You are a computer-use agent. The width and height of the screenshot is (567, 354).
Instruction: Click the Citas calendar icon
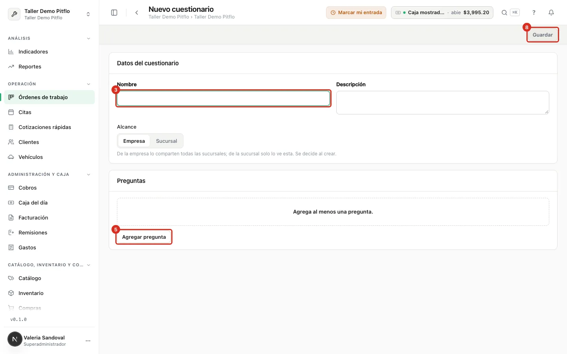[11, 112]
